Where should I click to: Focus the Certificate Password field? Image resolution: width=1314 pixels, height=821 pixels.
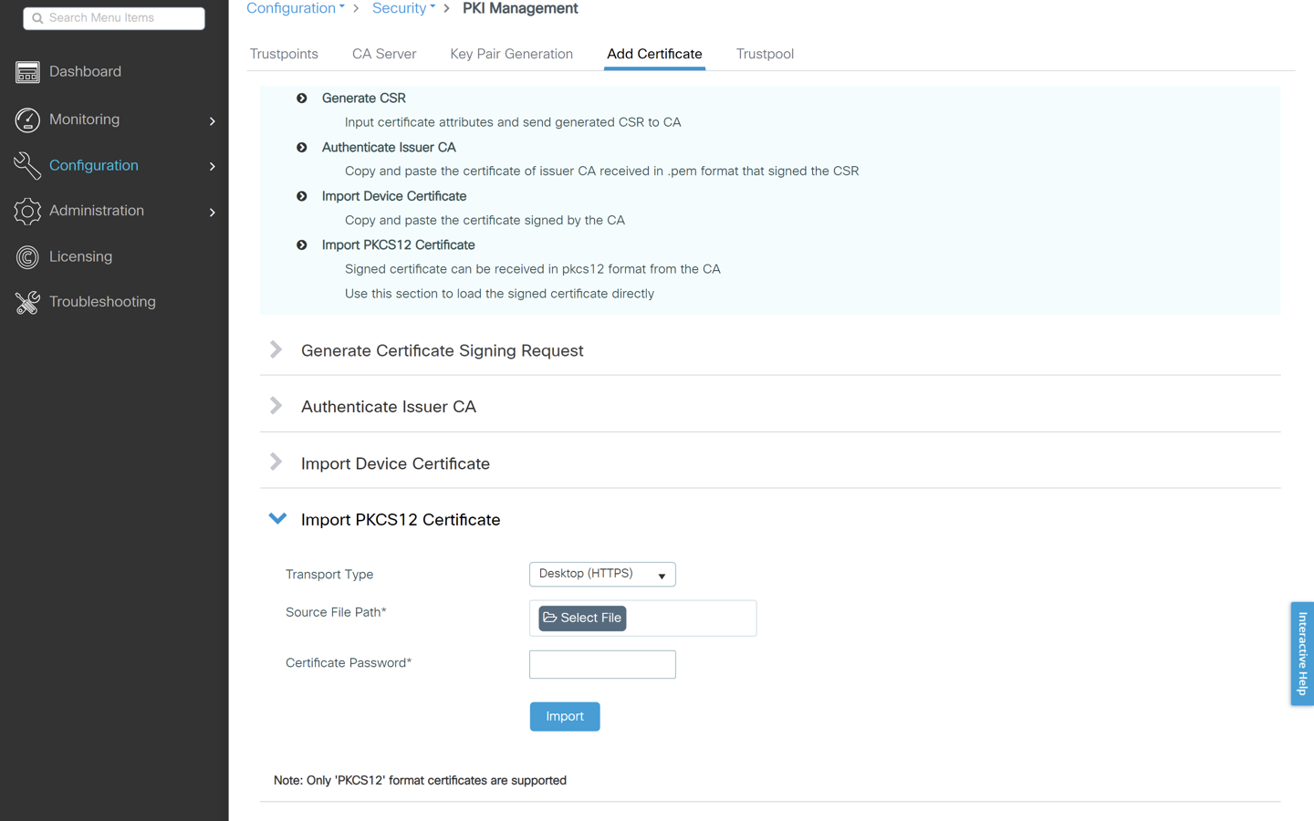pyautogui.click(x=602, y=664)
